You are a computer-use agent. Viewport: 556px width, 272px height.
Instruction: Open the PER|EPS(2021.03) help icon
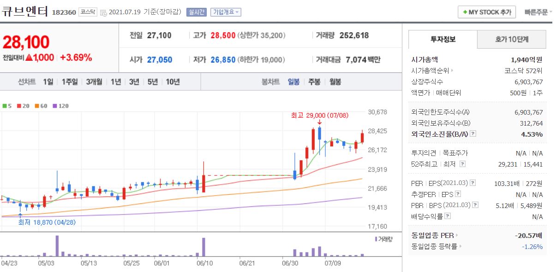(472, 183)
